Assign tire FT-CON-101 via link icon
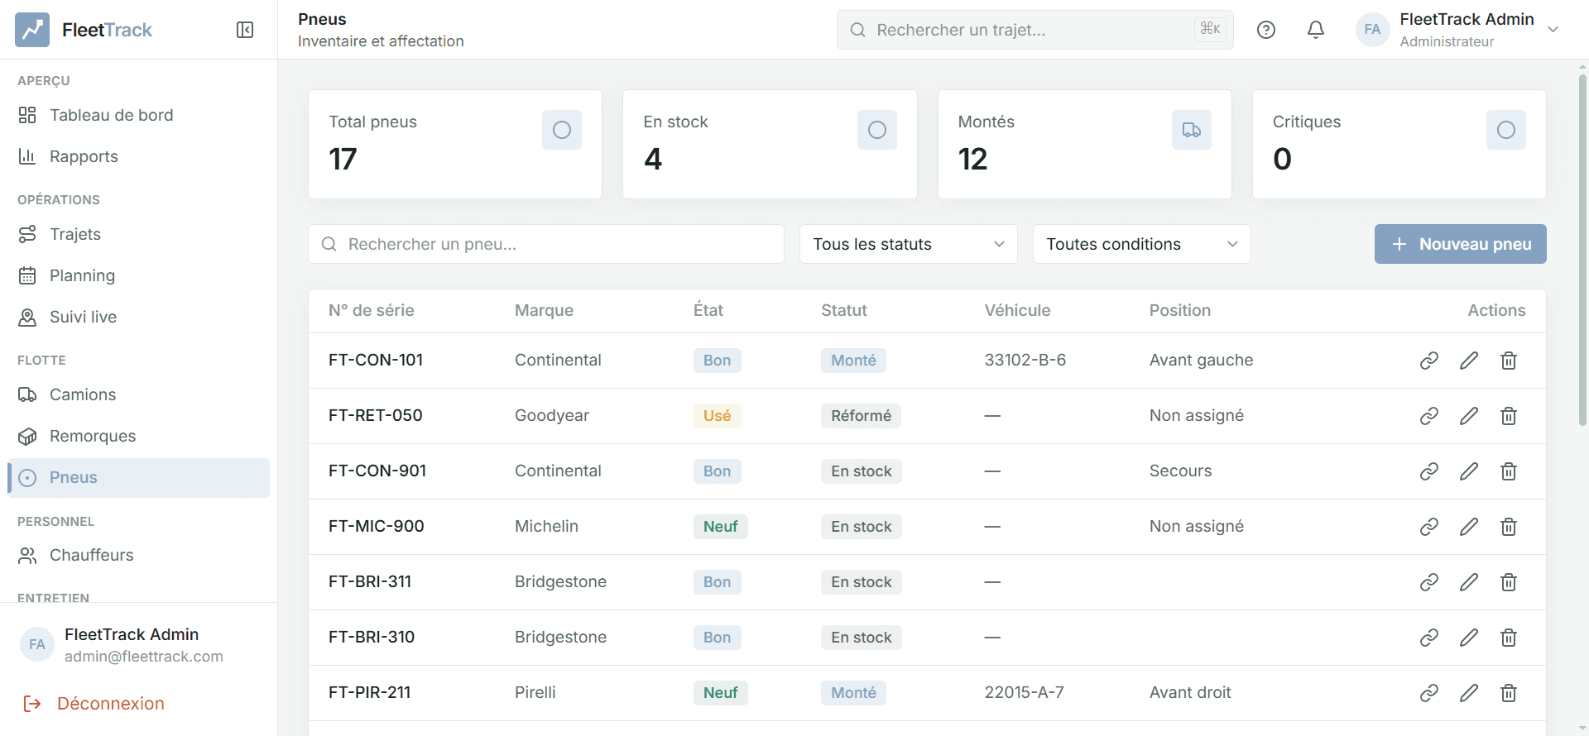Image resolution: width=1589 pixels, height=736 pixels. pyautogui.click(x=1429, y=361)
